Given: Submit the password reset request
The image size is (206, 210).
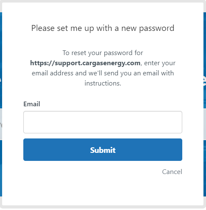Looking at the screenshot, I should [103, 149].
